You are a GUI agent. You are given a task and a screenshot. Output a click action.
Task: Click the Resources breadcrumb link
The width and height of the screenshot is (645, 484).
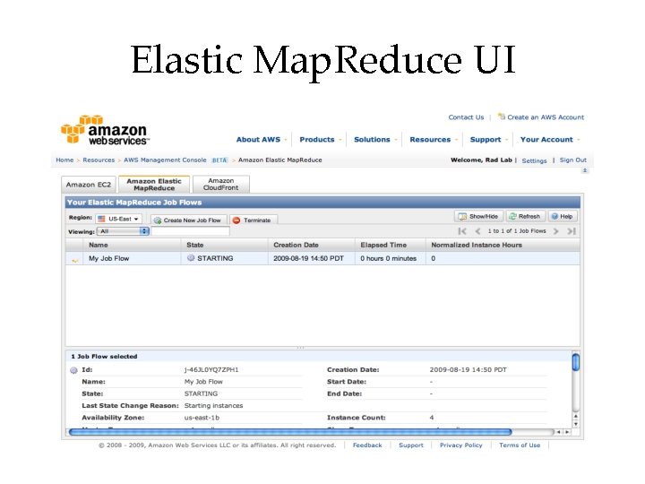point(99,160)
